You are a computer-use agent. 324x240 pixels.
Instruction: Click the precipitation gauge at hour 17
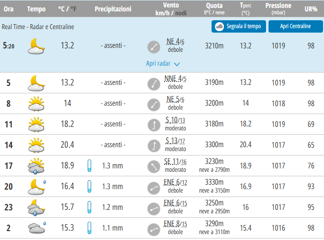pyautogui.click(x=90, y=165)
